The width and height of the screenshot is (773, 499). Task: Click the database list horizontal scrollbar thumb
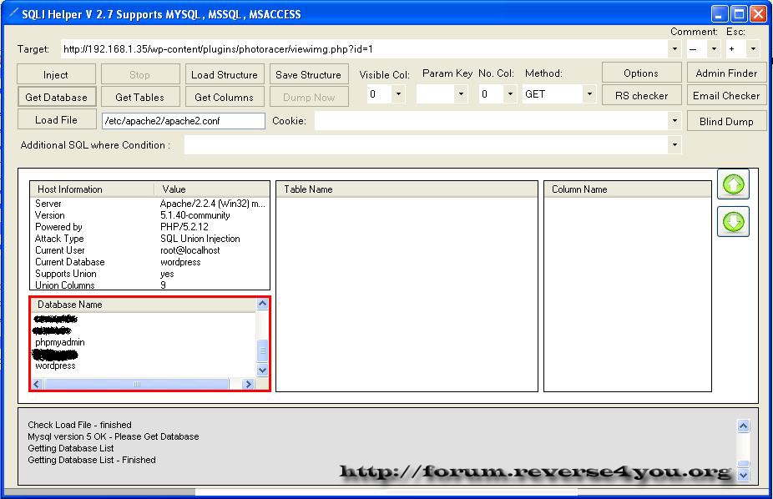[137, 384]
